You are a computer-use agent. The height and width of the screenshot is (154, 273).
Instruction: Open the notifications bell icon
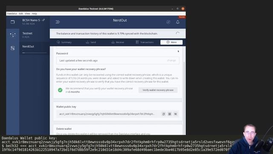click(177, 22)
